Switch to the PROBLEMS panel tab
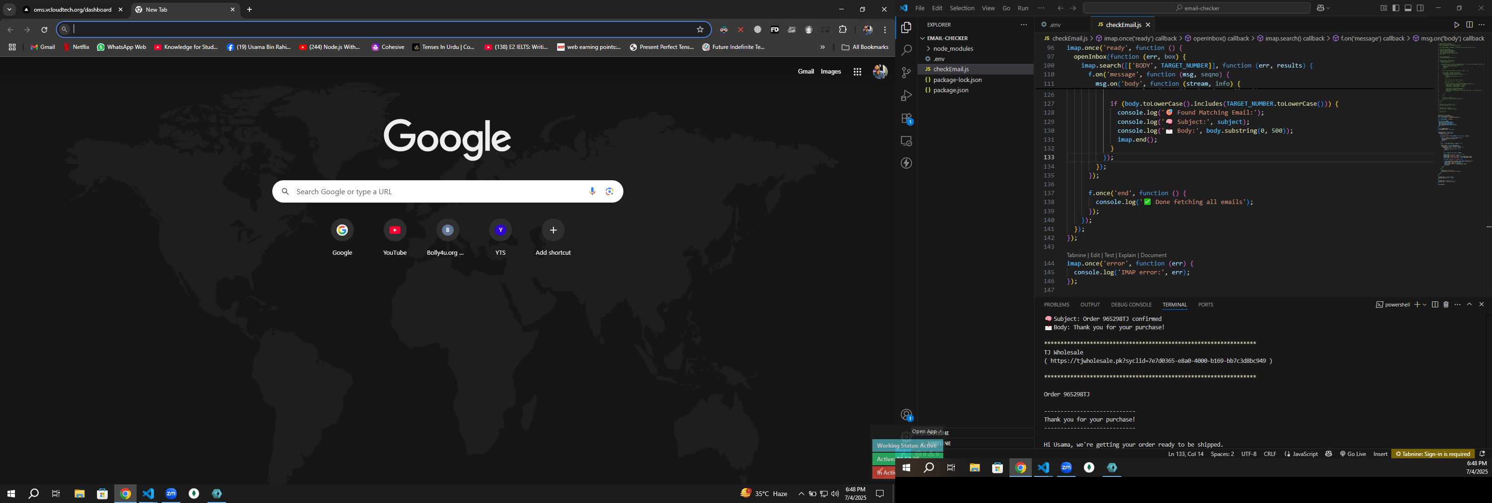 [1057, 305]
